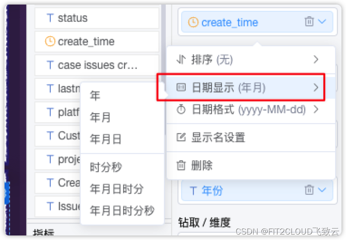The width and height of the screenshot is (346, 240).
Task: Choose 删除 from the context menu
Action: coord(251,165)
